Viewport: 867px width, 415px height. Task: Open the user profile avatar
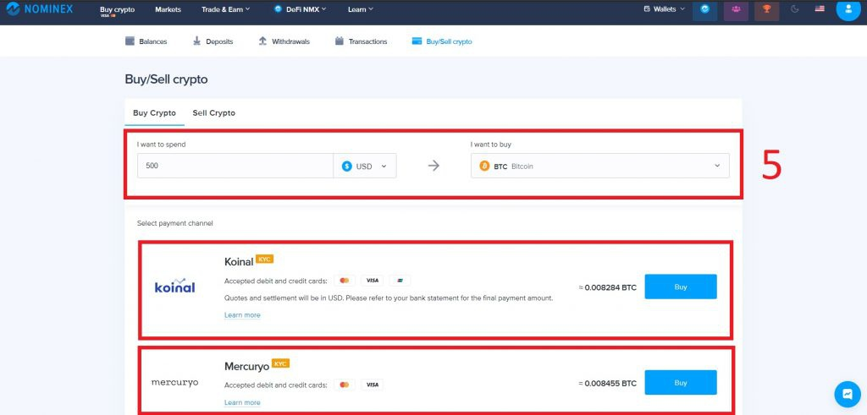pyautogui.click(x=848, y=9)
